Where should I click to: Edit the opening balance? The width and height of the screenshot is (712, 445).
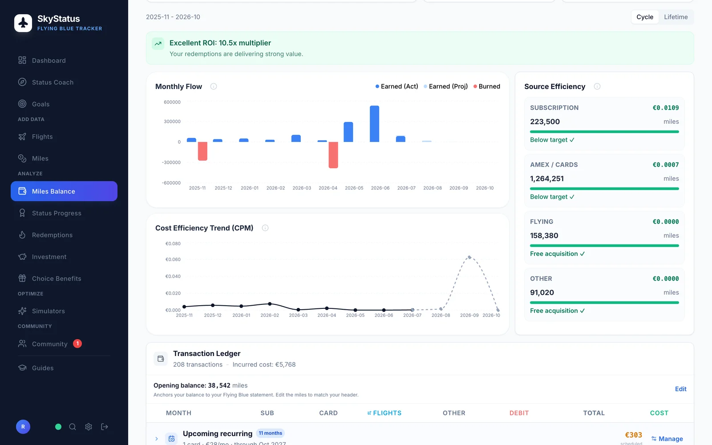tap(681, 389)
